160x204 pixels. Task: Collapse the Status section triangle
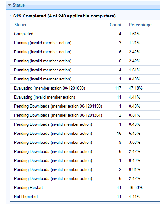(x=10, y=5)
